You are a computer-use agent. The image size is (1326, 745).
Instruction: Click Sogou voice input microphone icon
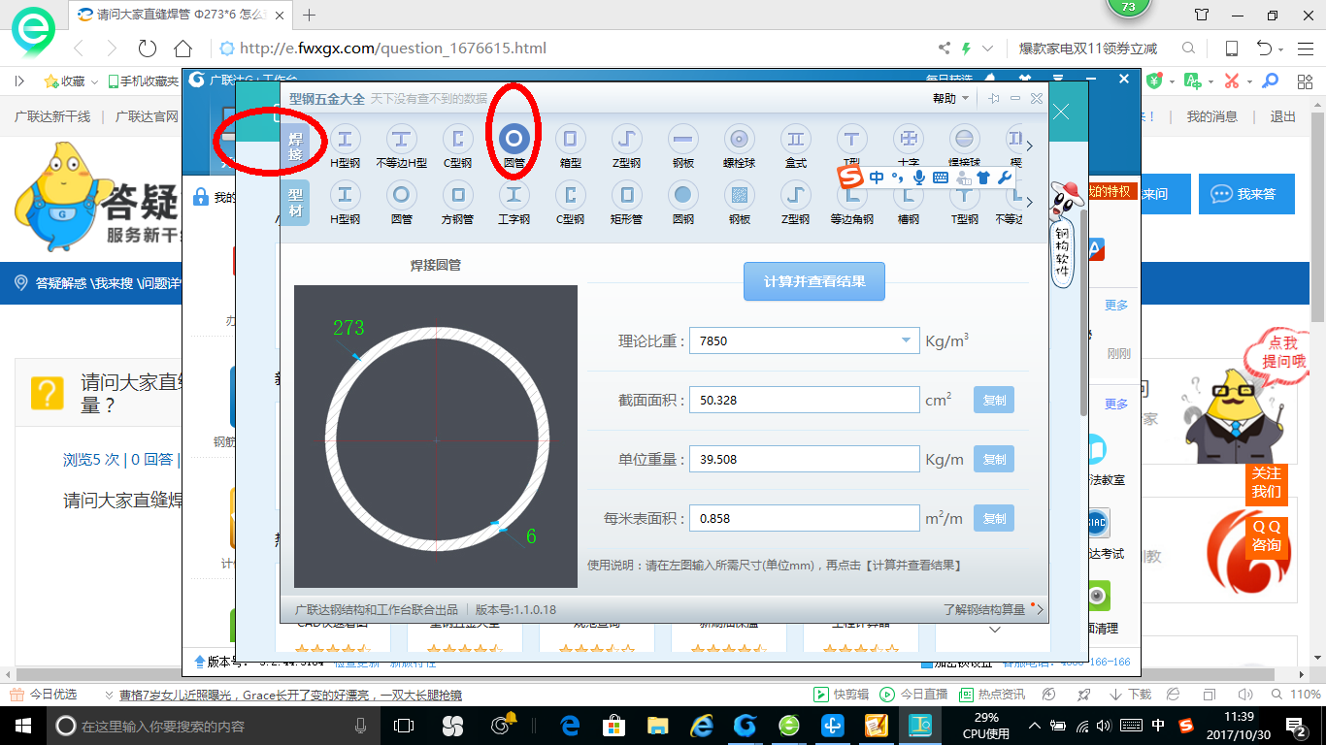(918, 177)
